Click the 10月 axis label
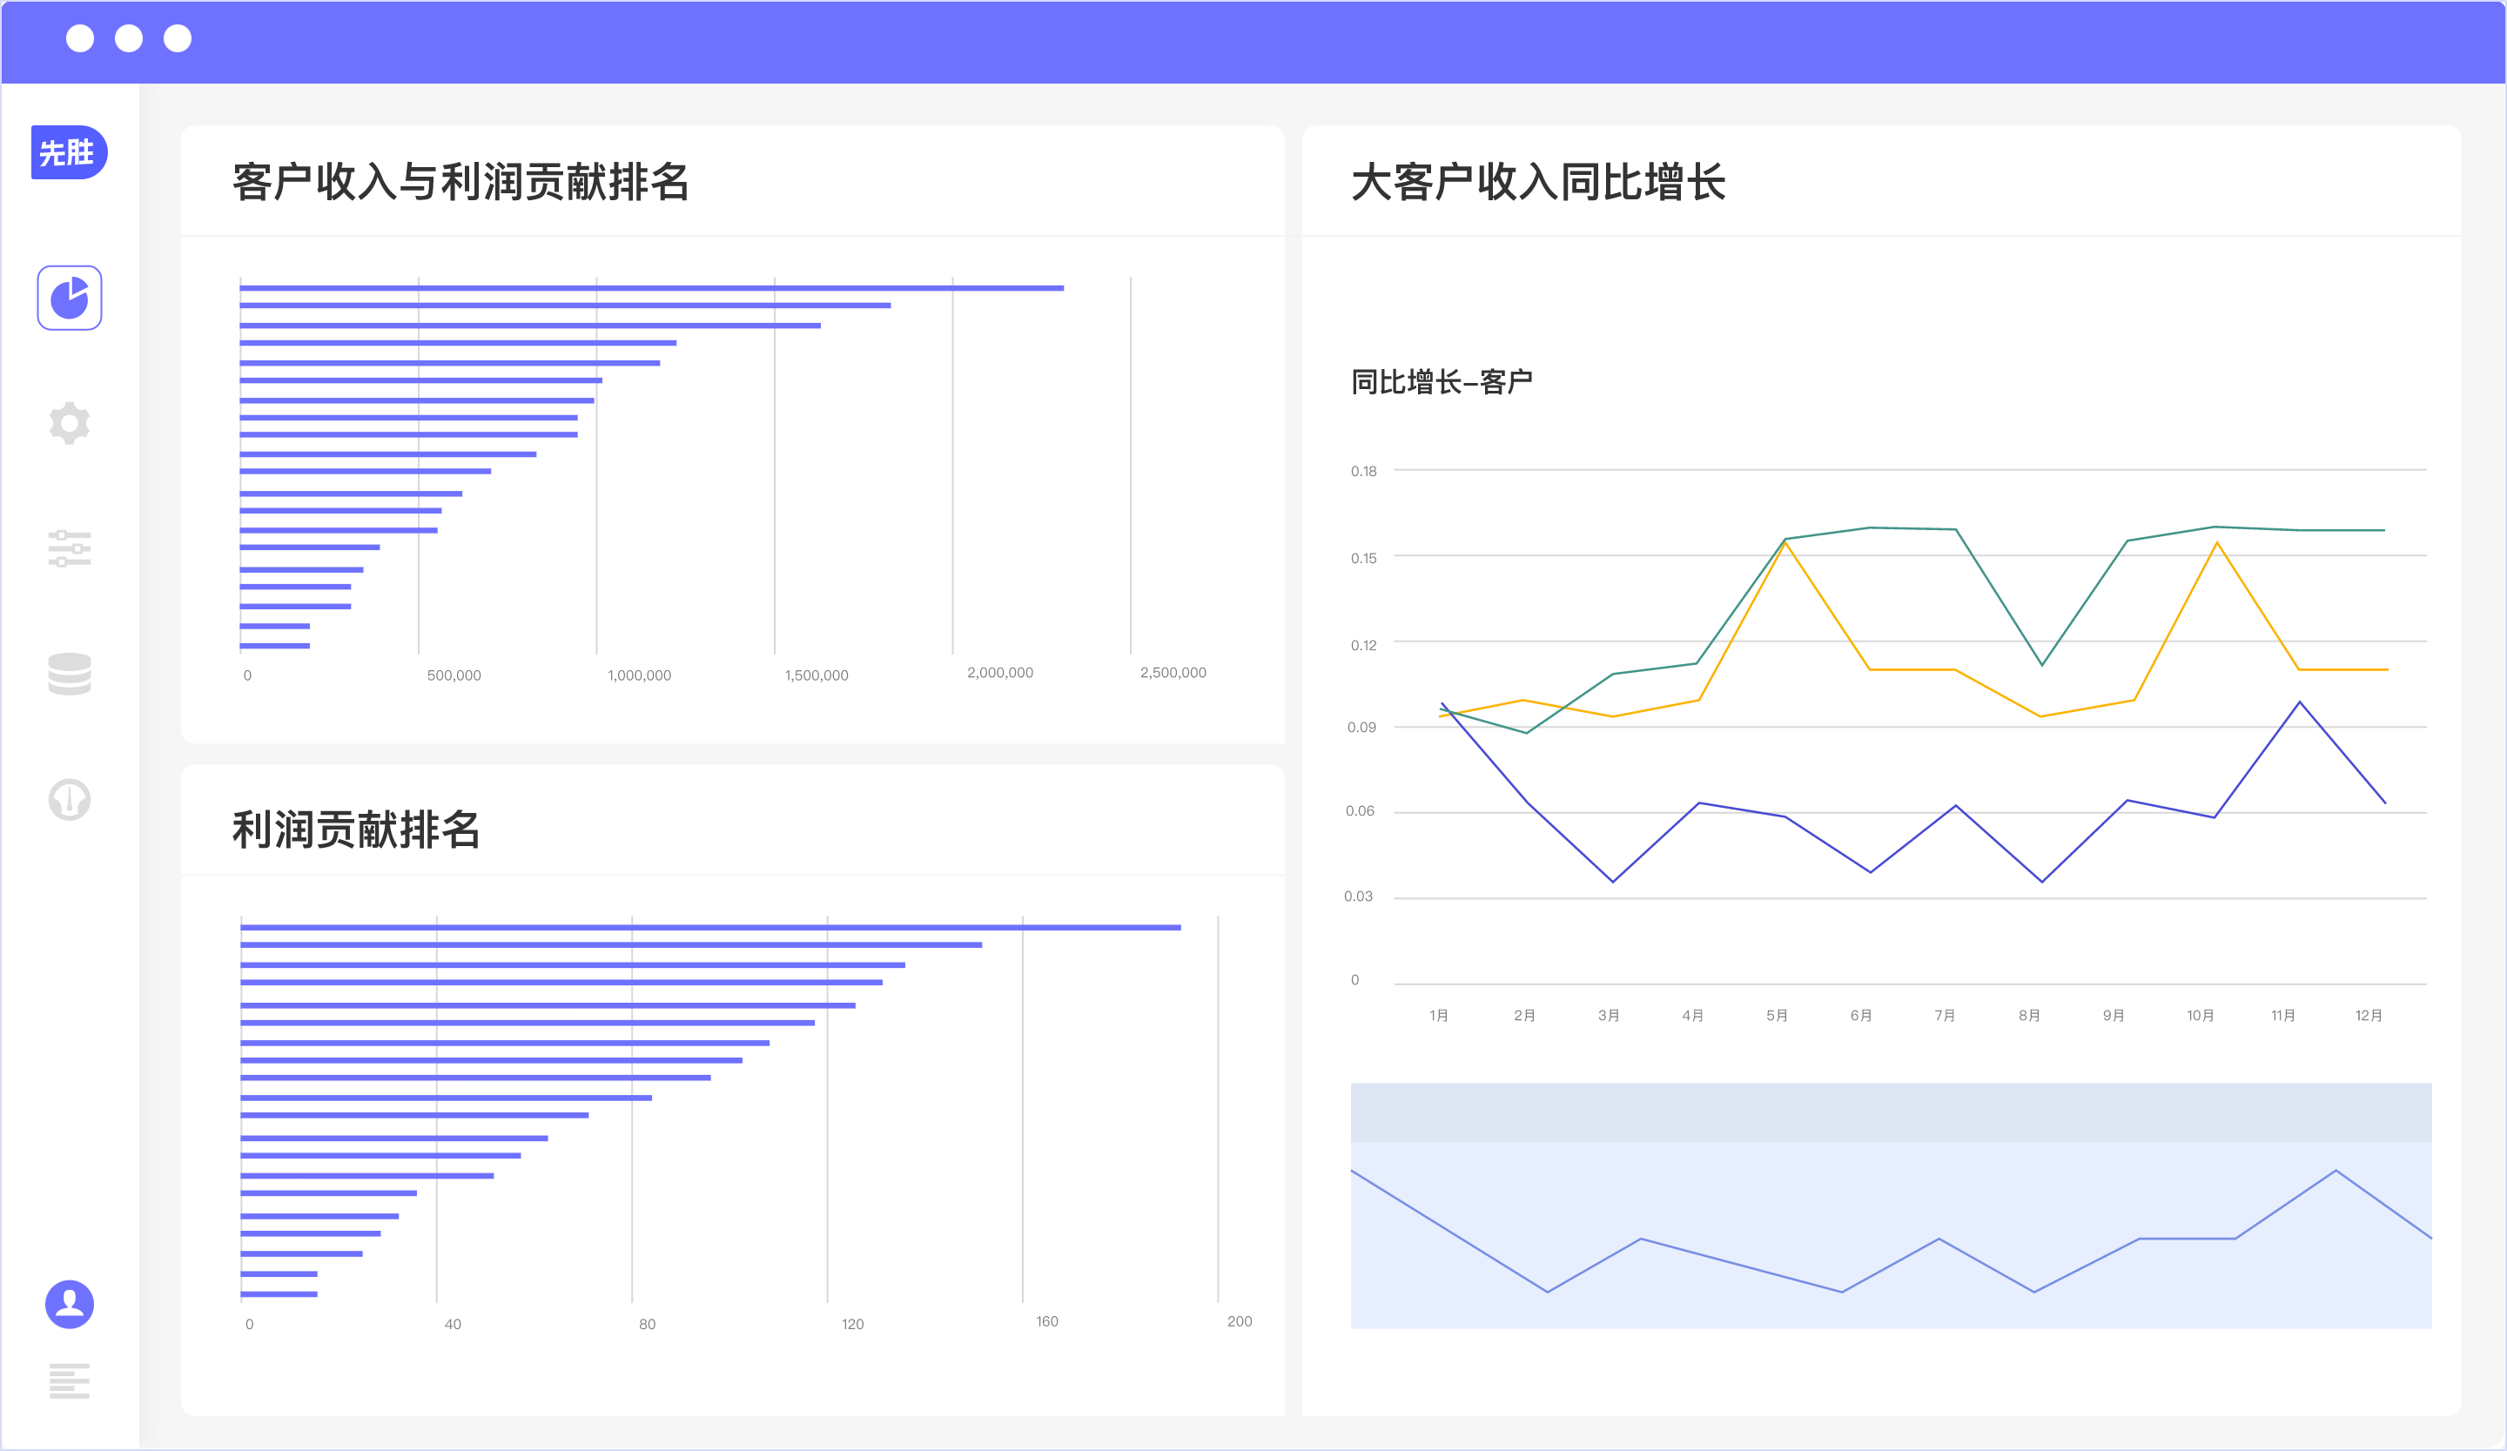The width and height of the screenshot is (2507, 1451). 2200,1016
